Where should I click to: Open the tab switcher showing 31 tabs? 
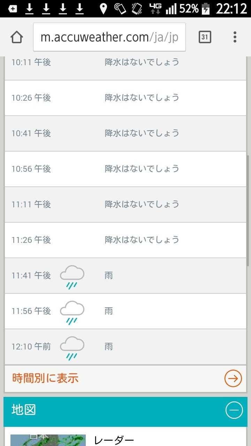tap(205, 37)
